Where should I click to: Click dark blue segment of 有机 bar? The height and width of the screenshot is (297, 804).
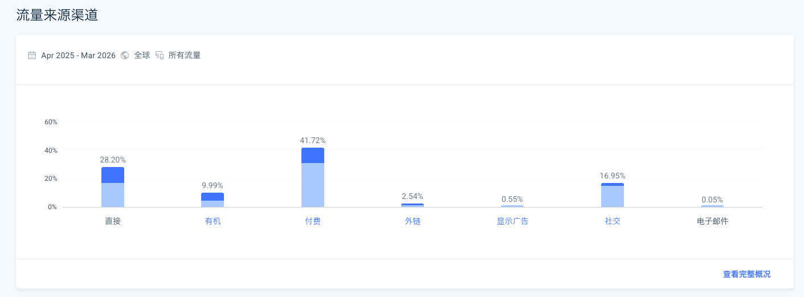[x=213, y=197]
